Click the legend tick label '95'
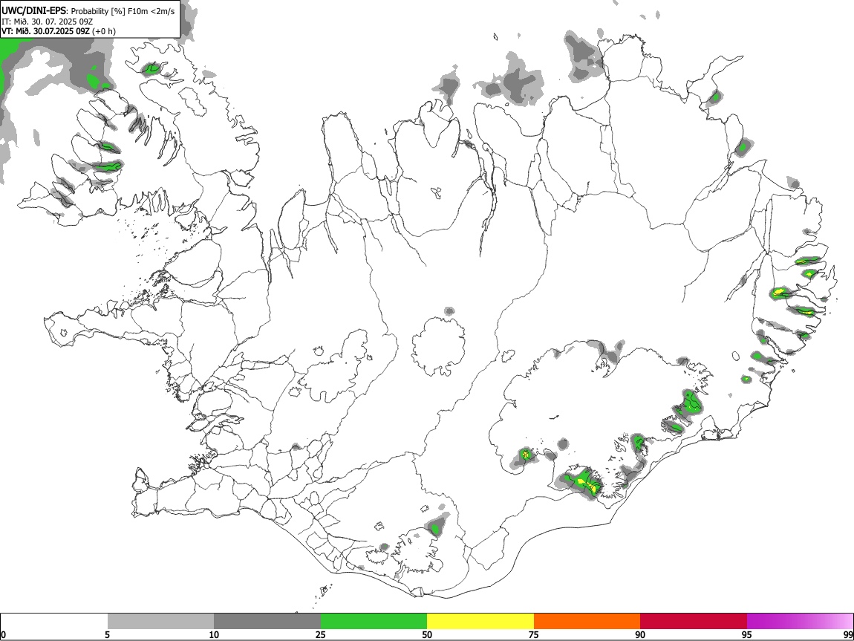This screenshot has width=854, height=641. [747, 634]
